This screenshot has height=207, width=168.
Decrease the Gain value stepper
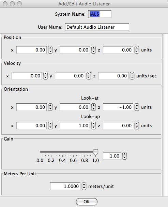[125, 158]
